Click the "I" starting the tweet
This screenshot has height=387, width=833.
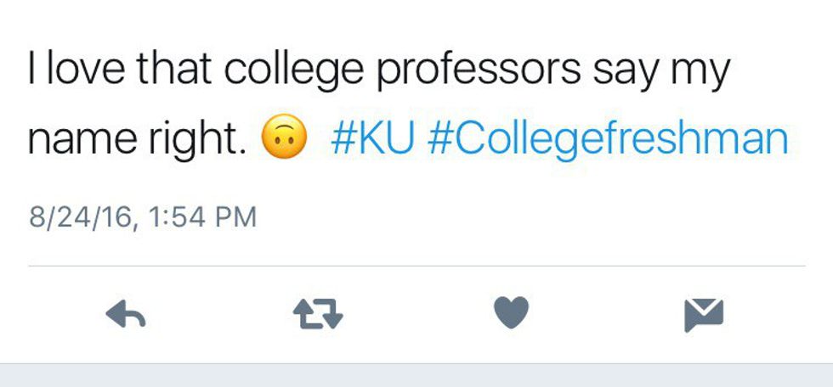tap(32, 71)
